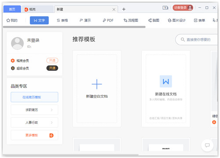This screenshot has height=158, width=220.
Task: Click the gray user avatar picture
Action: click(17, 43)
